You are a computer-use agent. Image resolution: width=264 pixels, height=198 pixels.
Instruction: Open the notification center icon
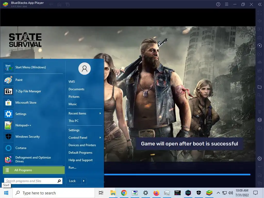click(x=255, y=193)
